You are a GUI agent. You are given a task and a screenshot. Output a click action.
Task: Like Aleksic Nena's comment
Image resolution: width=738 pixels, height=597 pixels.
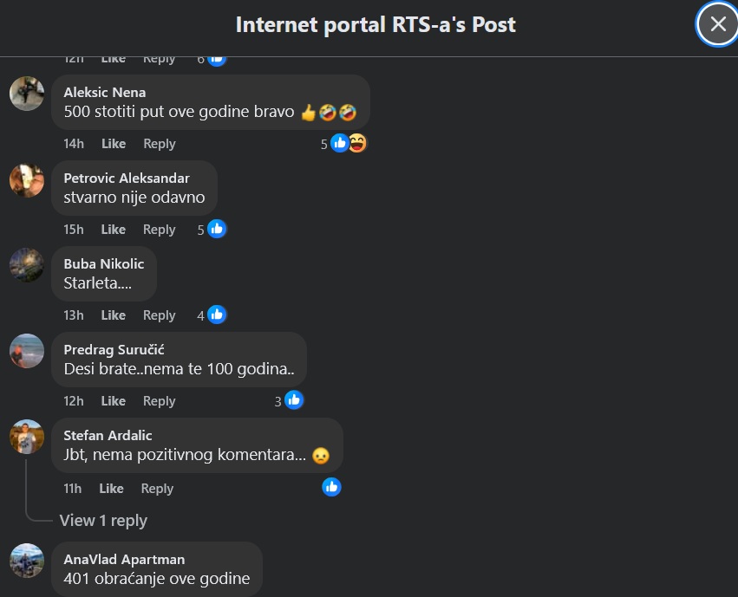(114, 144)
